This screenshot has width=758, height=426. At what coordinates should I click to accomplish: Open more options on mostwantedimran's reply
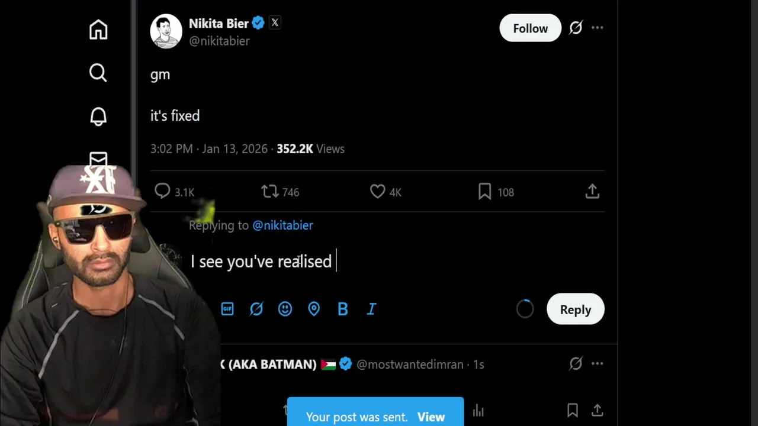click(597, 364)
